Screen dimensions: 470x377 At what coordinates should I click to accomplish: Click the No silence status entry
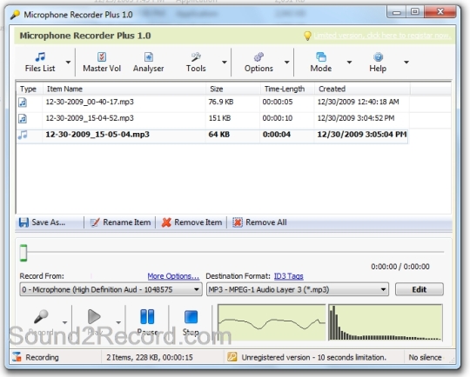(x=425, y=357)
